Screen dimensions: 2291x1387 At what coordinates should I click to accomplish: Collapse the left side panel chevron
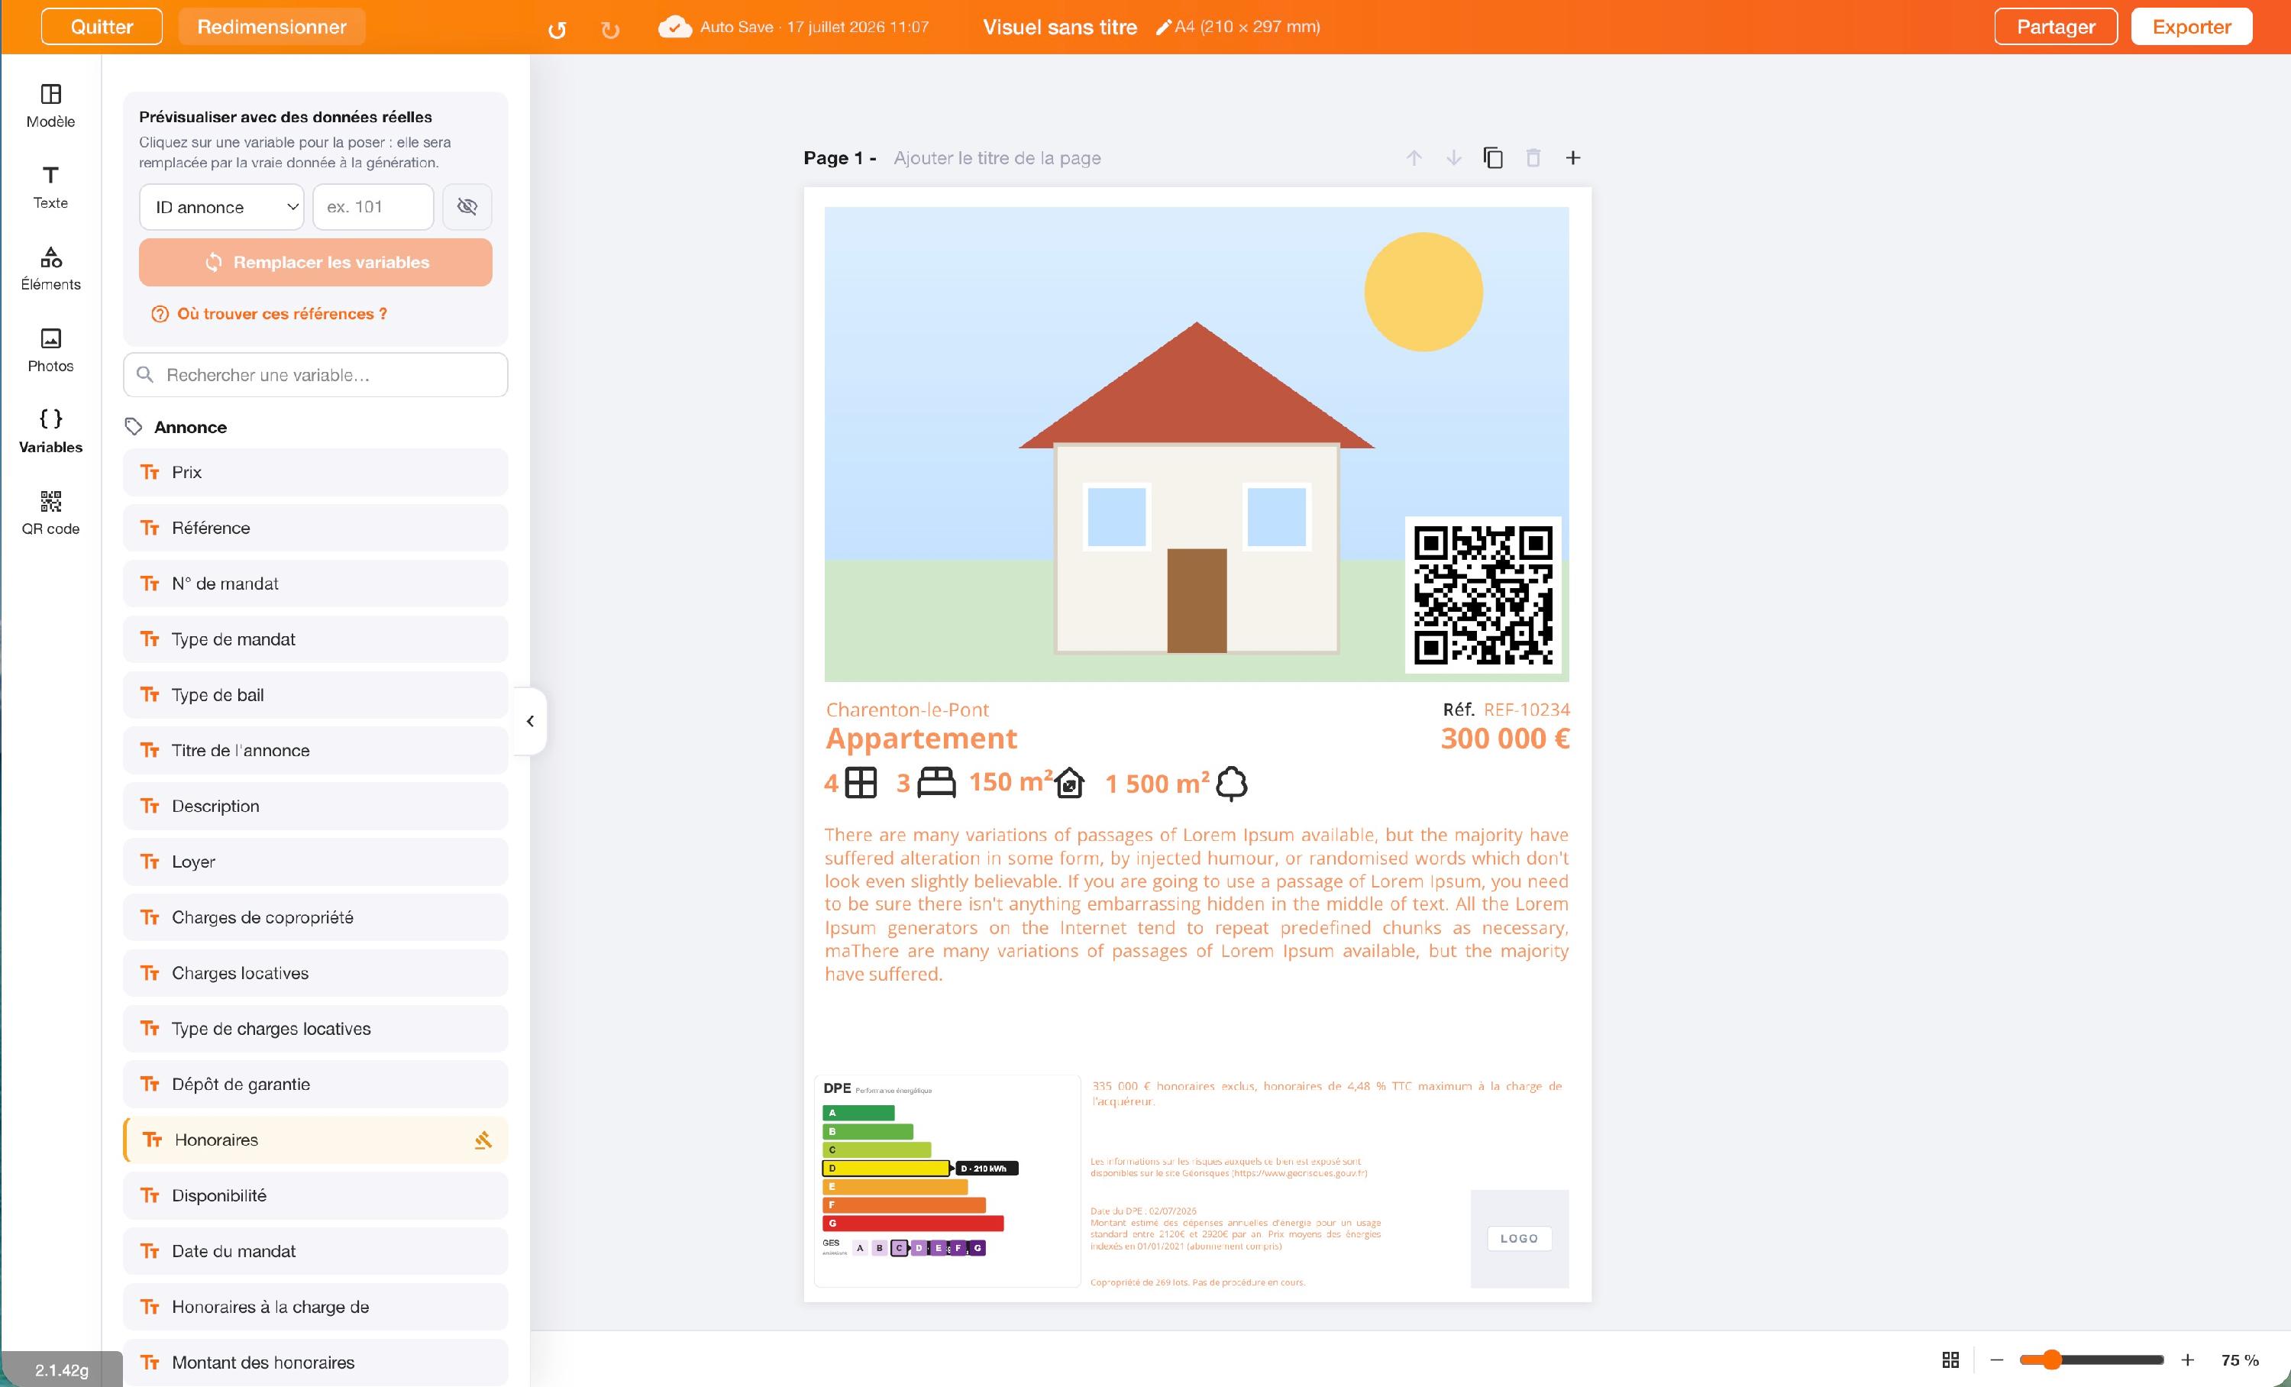coord(530,720)
